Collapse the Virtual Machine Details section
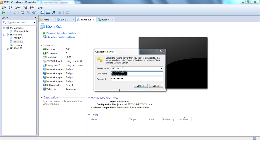This screenshot has width=260, height=142. pyautogui.click(x=89, y=98)
